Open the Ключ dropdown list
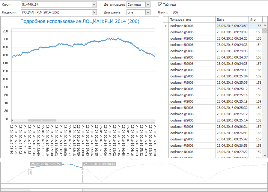Screen dimensions: 268x192 click(x=94, y=4)
